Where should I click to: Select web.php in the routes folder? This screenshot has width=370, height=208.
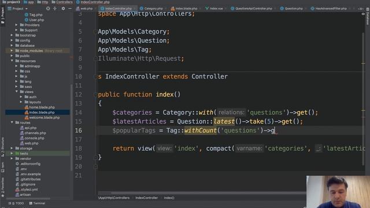[x=29, y=143]
